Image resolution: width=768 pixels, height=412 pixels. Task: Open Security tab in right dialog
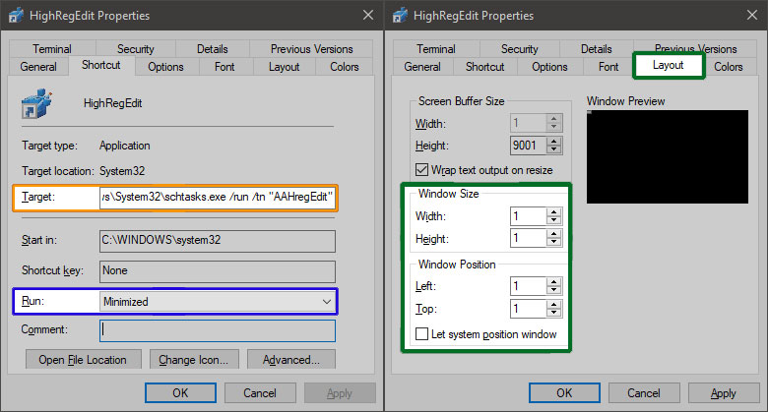520,49
